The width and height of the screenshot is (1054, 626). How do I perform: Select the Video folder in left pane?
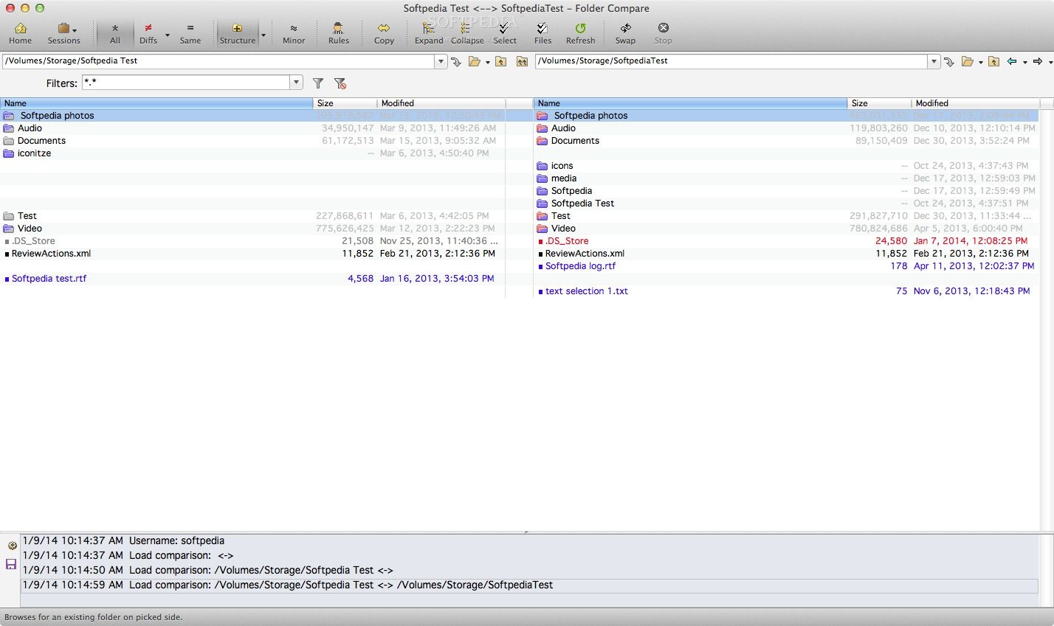tap(252, 229)
